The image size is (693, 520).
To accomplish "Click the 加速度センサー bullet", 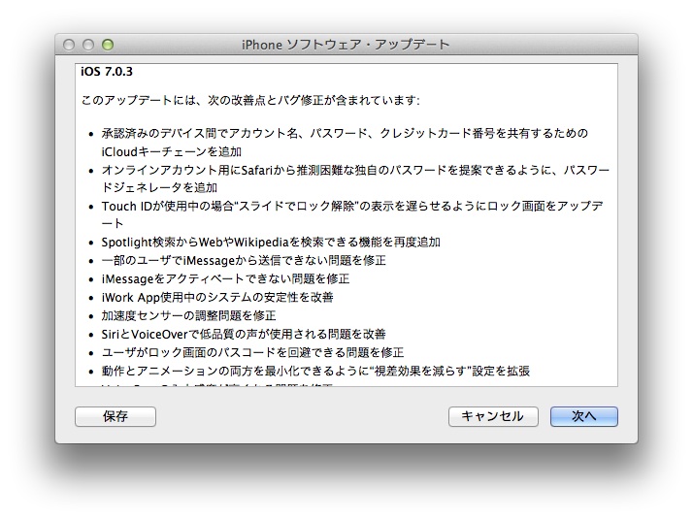I will (188, 315).
